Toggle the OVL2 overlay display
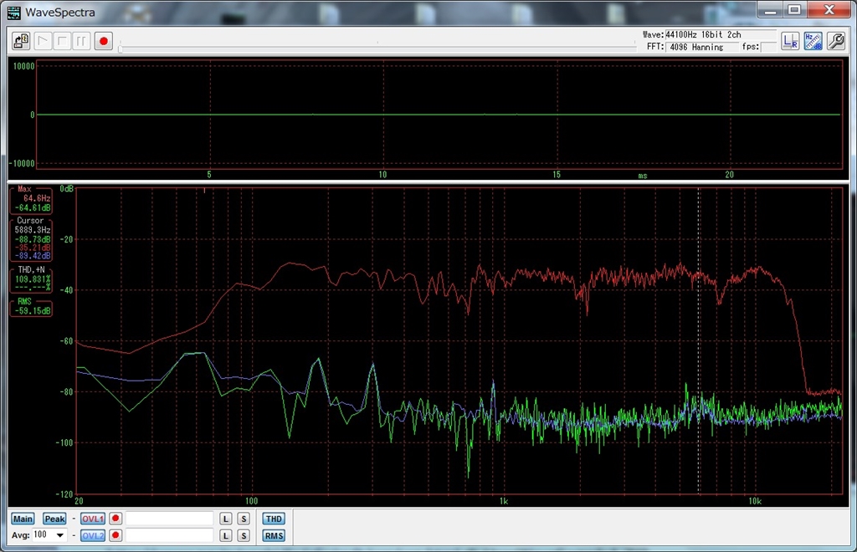Screen dimensions: 857x552 pos(93,535)
